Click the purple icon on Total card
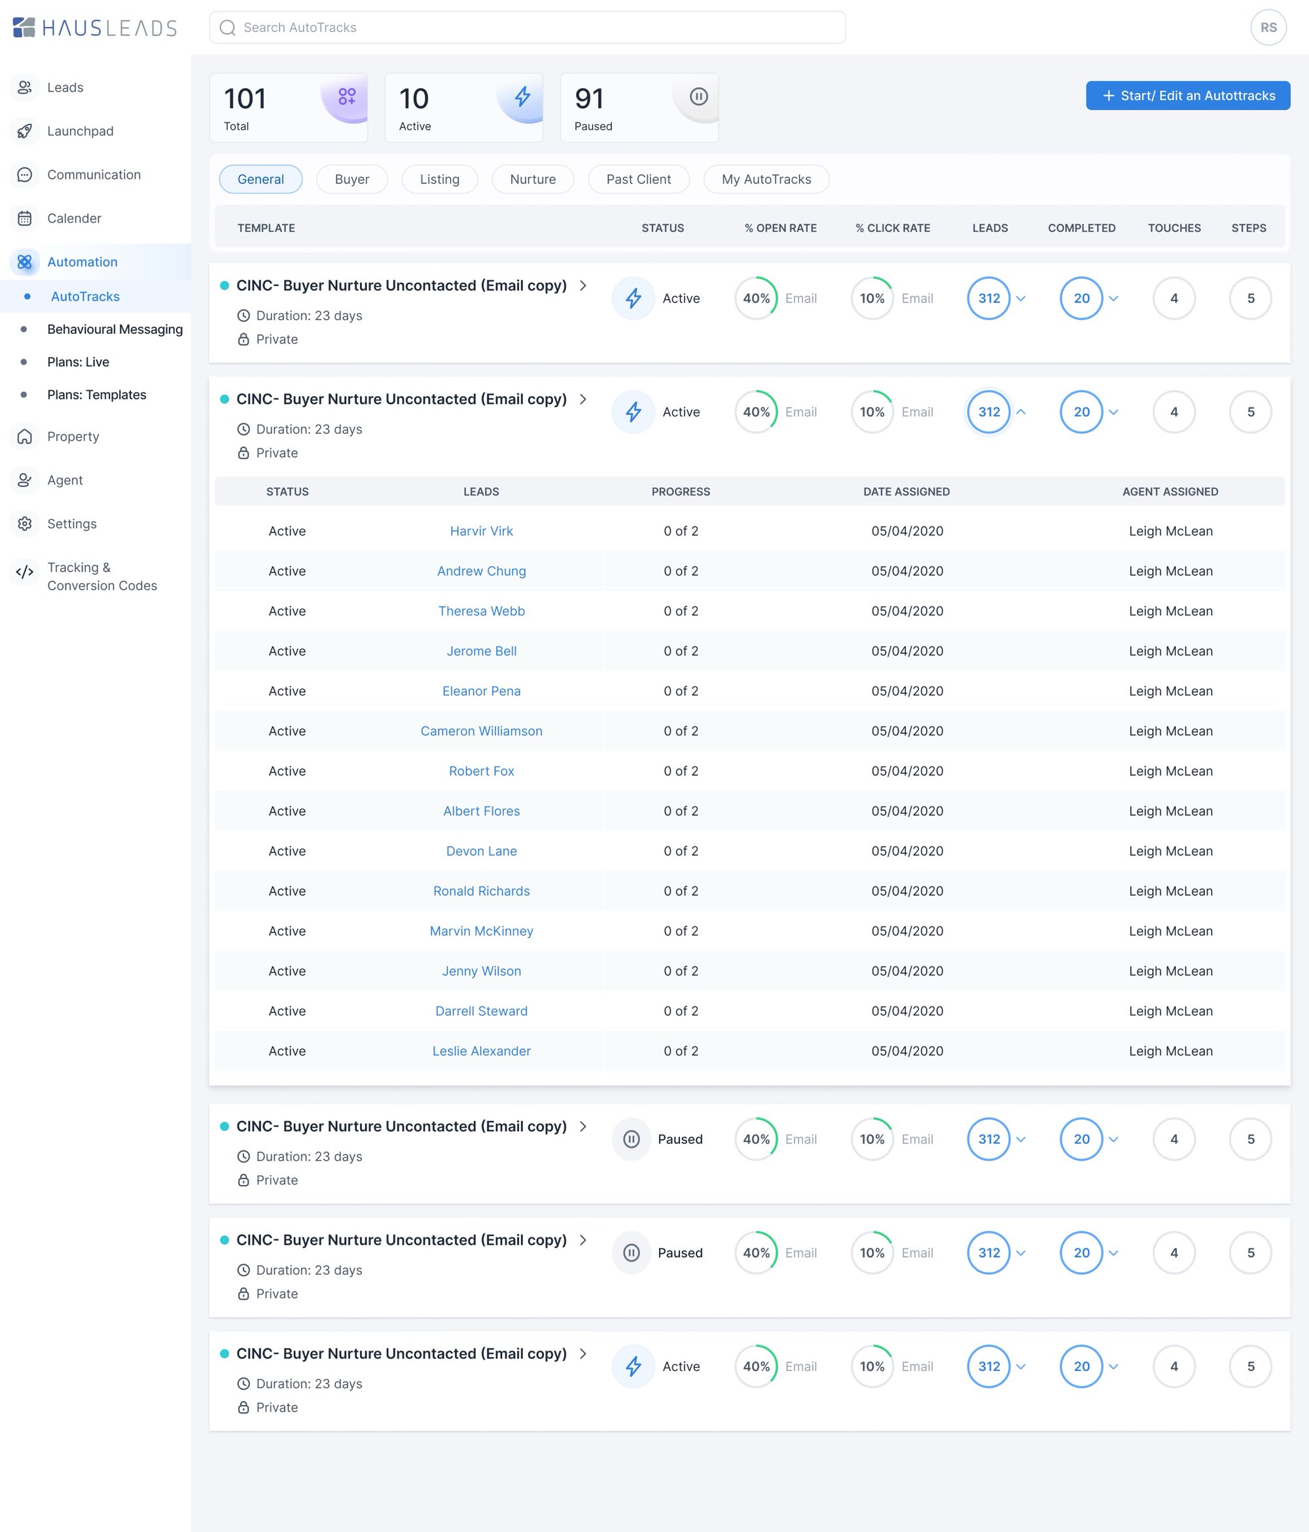 click(347, 96)
